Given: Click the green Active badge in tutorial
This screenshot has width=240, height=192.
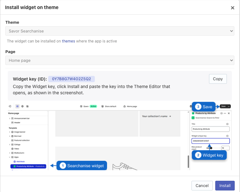Looking at the screenshot, I should pyautogui.click(x=93, y=106).
